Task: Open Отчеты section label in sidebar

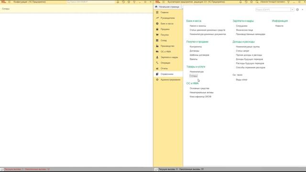Action: (x=164, y=68)
